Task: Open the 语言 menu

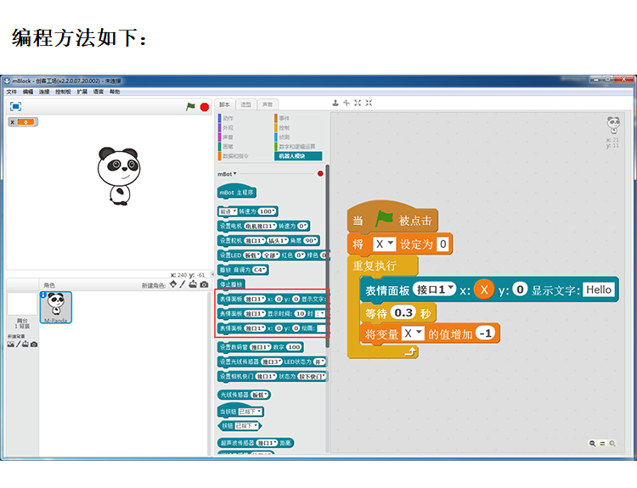Action: click(x=99, y=92)
